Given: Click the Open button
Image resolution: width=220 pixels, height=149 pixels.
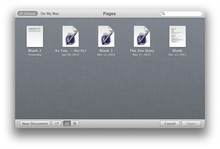Looking at the screenshot, I should click(x=191, y=124).
